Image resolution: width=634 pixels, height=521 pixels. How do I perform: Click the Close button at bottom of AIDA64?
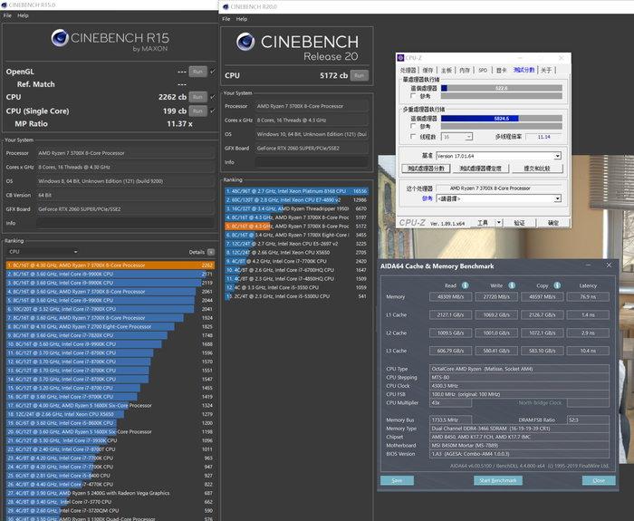pyautogui.click(x=599, y=480)
